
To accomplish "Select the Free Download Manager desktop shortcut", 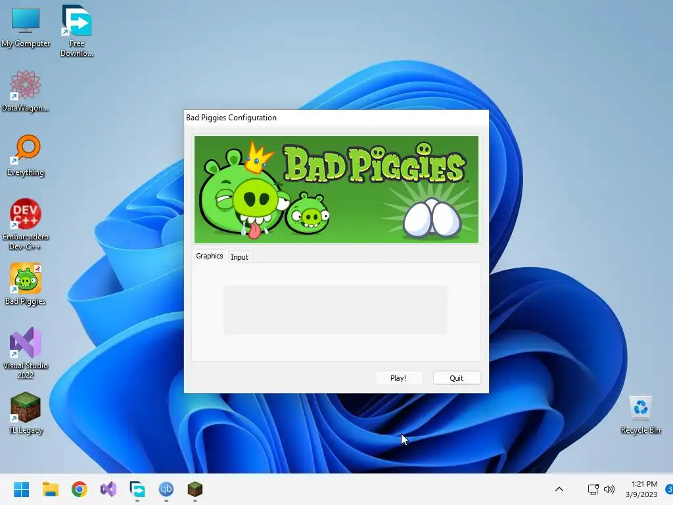I will 76,31.
